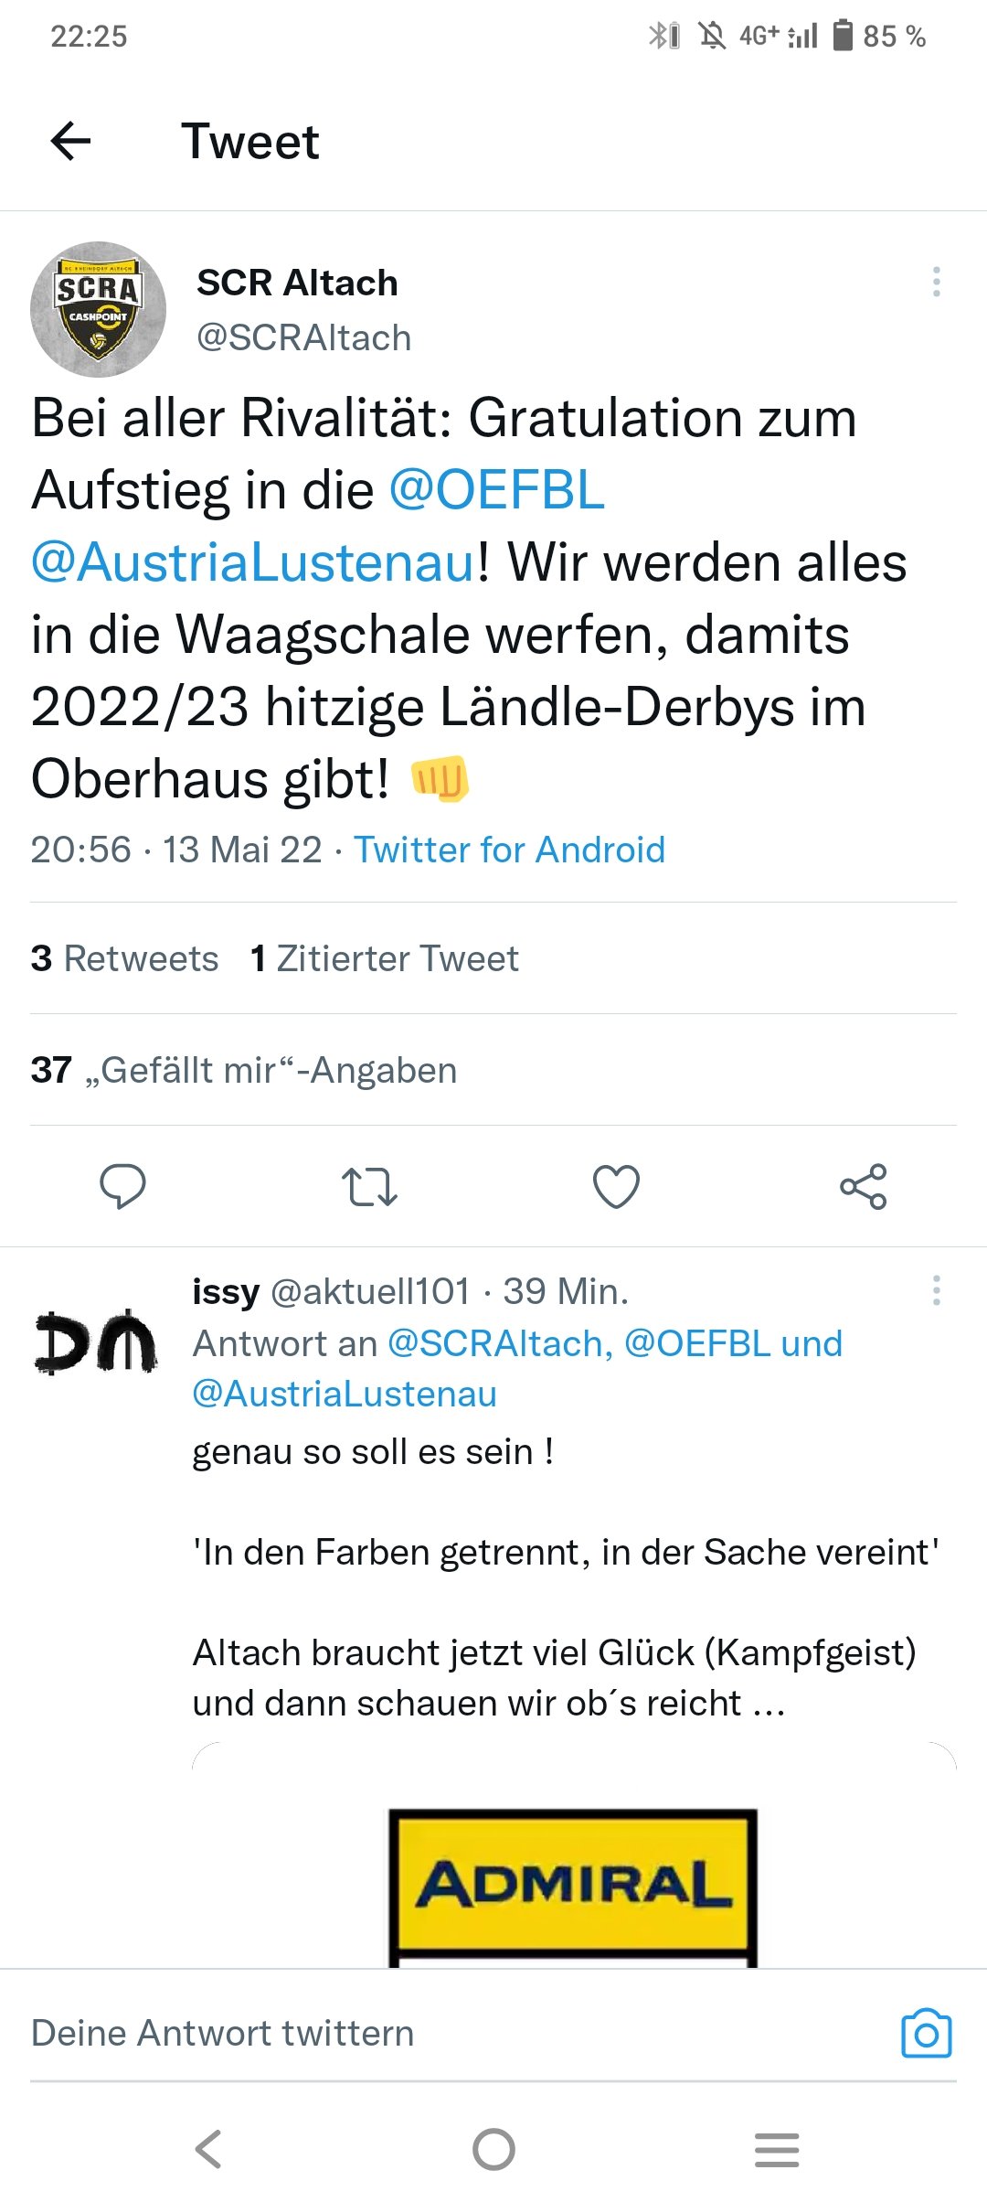Image resolution: width=987 pixels, height=2202 pixels.
Task: View the 1 Zitierter Tweet list
Action: click(384, 958)
